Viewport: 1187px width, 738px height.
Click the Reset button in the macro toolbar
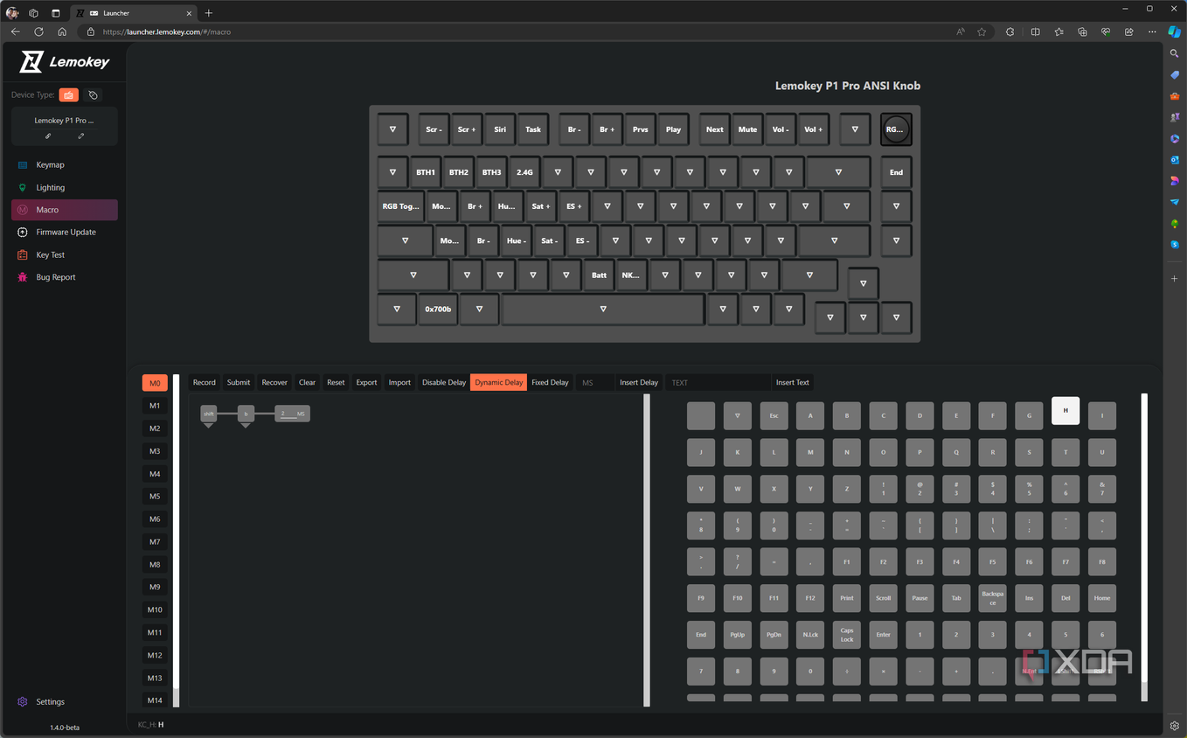(x=336, y=382)
